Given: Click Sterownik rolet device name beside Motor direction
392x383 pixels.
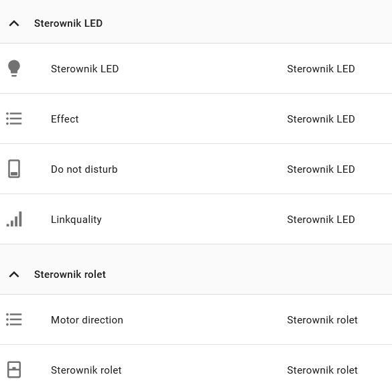Looking at the screenshot, I should [x=322, y=320].
